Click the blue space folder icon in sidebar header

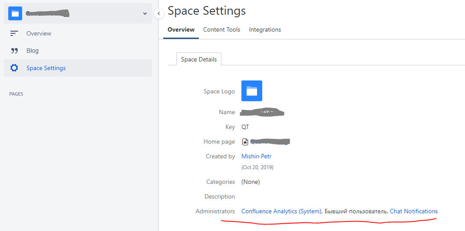[15, 13]
